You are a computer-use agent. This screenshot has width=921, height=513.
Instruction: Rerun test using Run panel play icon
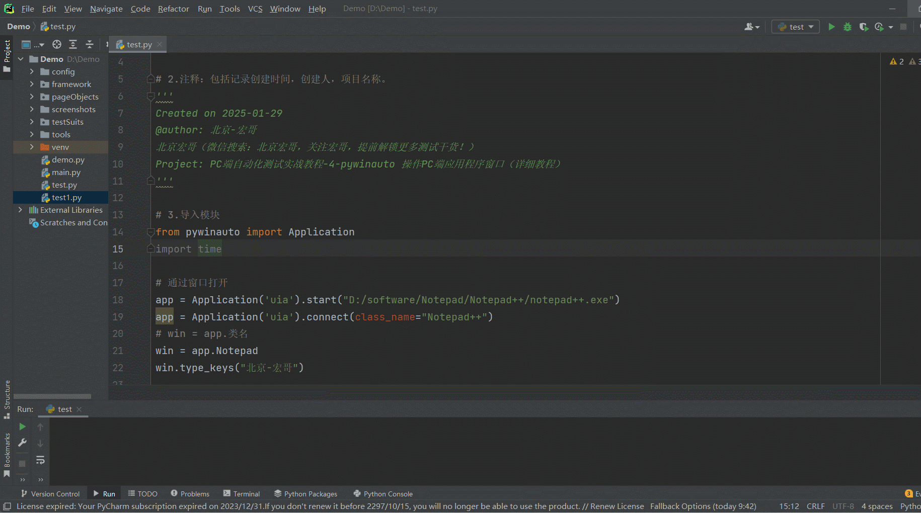click(x=22, y=426)
